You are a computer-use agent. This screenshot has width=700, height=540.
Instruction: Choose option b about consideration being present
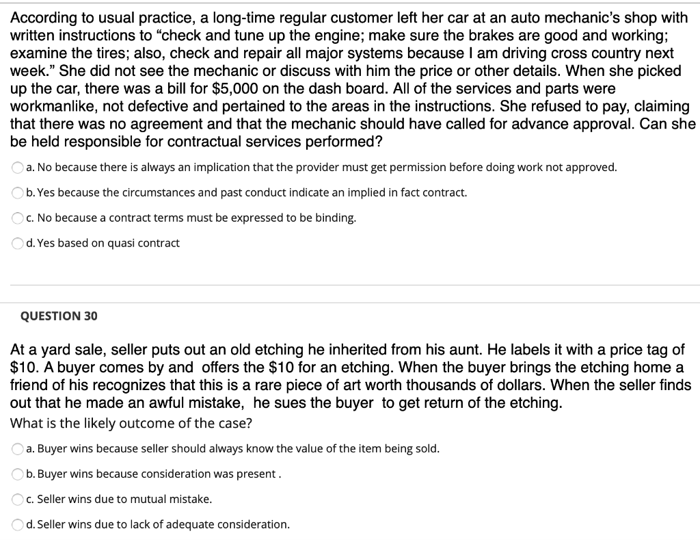16,474
